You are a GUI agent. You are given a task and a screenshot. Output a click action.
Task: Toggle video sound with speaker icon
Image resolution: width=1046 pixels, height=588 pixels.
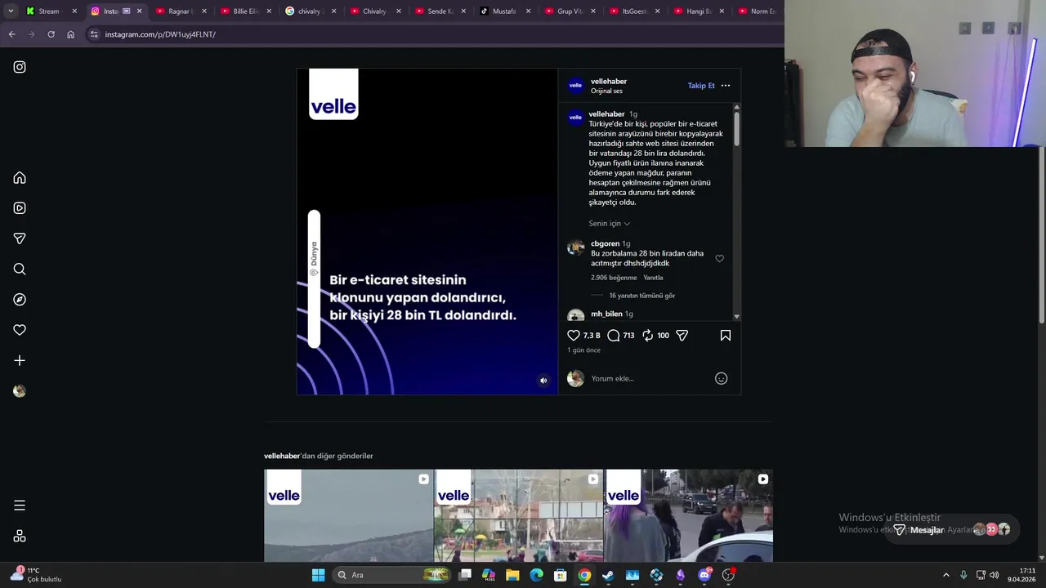pyautogui.click(x=543, y=381)
